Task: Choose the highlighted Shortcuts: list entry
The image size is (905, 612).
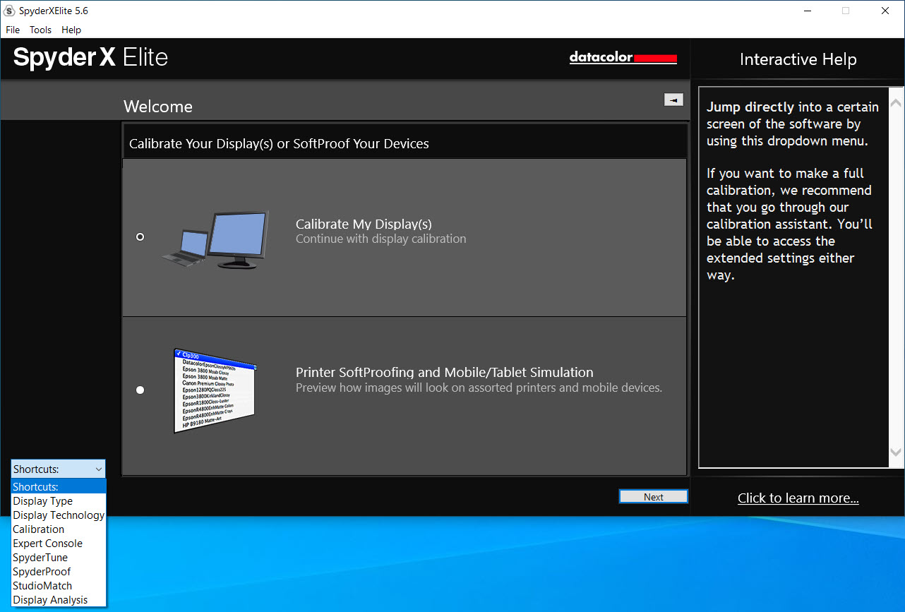Action: pos(59,486)
